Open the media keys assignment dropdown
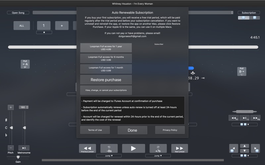 click(244, 124)
